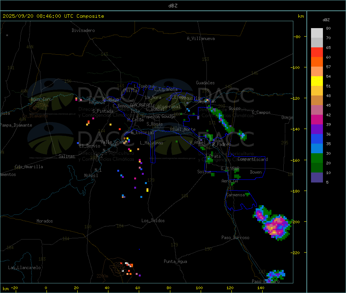The image size is (346, 293).
Task: Click the A_Villanueva map label
Action: click(201, 39)
